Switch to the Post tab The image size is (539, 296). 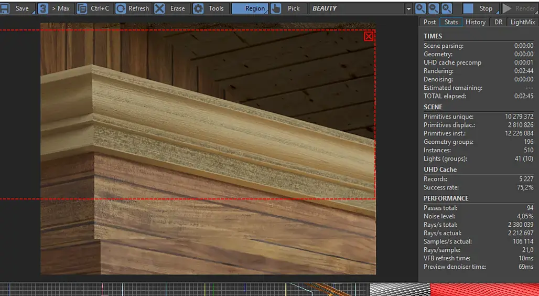(429, 22)
